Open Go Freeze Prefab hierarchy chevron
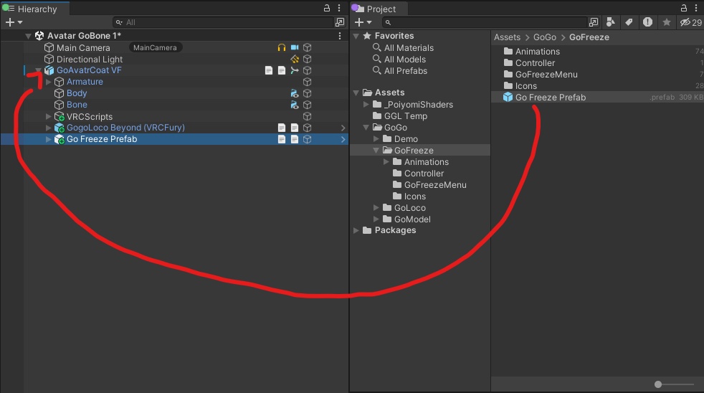This screenshot has width=704, height=393. coord(343,139)
